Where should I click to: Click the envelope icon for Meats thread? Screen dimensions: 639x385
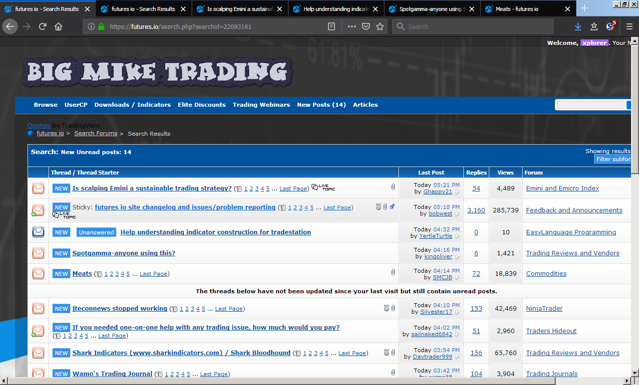coord(38,273)
